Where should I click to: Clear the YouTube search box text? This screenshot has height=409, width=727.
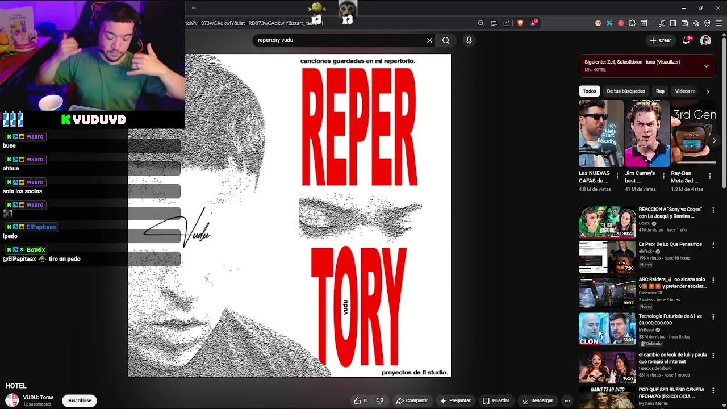429,40
